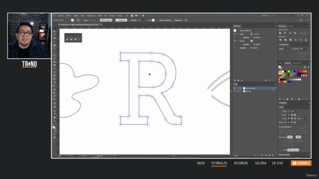Click Divide pathfinder icon
The width and height of the screenshot is (319, 179).
pos(281,40)
